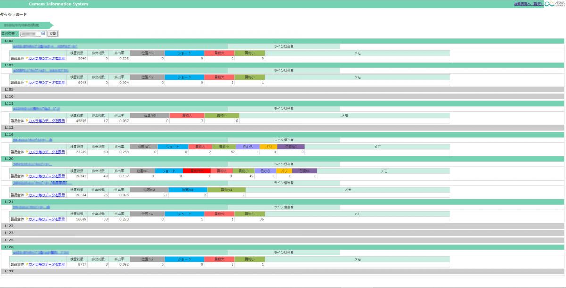The image size is (566, 288).
Task: Open カメラ毎のデータを表示 link under L121
Action: coord(47,219)
